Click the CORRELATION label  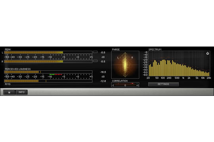pyautogui.click(x=120, y=81)
